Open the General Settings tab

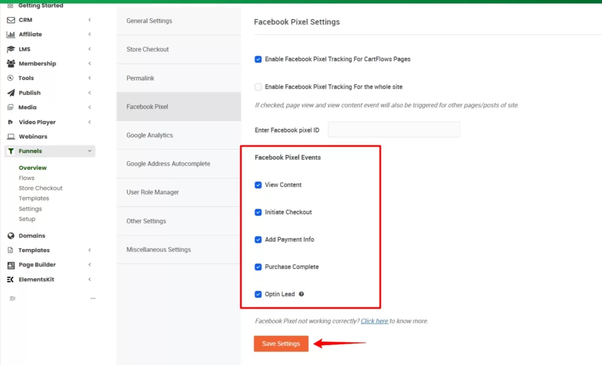179,21
